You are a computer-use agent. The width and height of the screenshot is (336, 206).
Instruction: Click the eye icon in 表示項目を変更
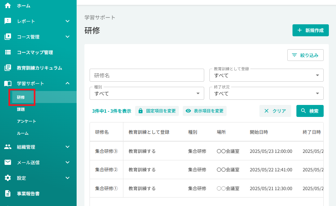click(x=188, y=111)
